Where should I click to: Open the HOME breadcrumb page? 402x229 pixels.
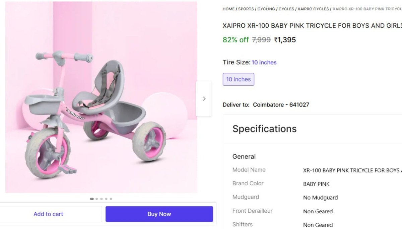tap(228, 9)
